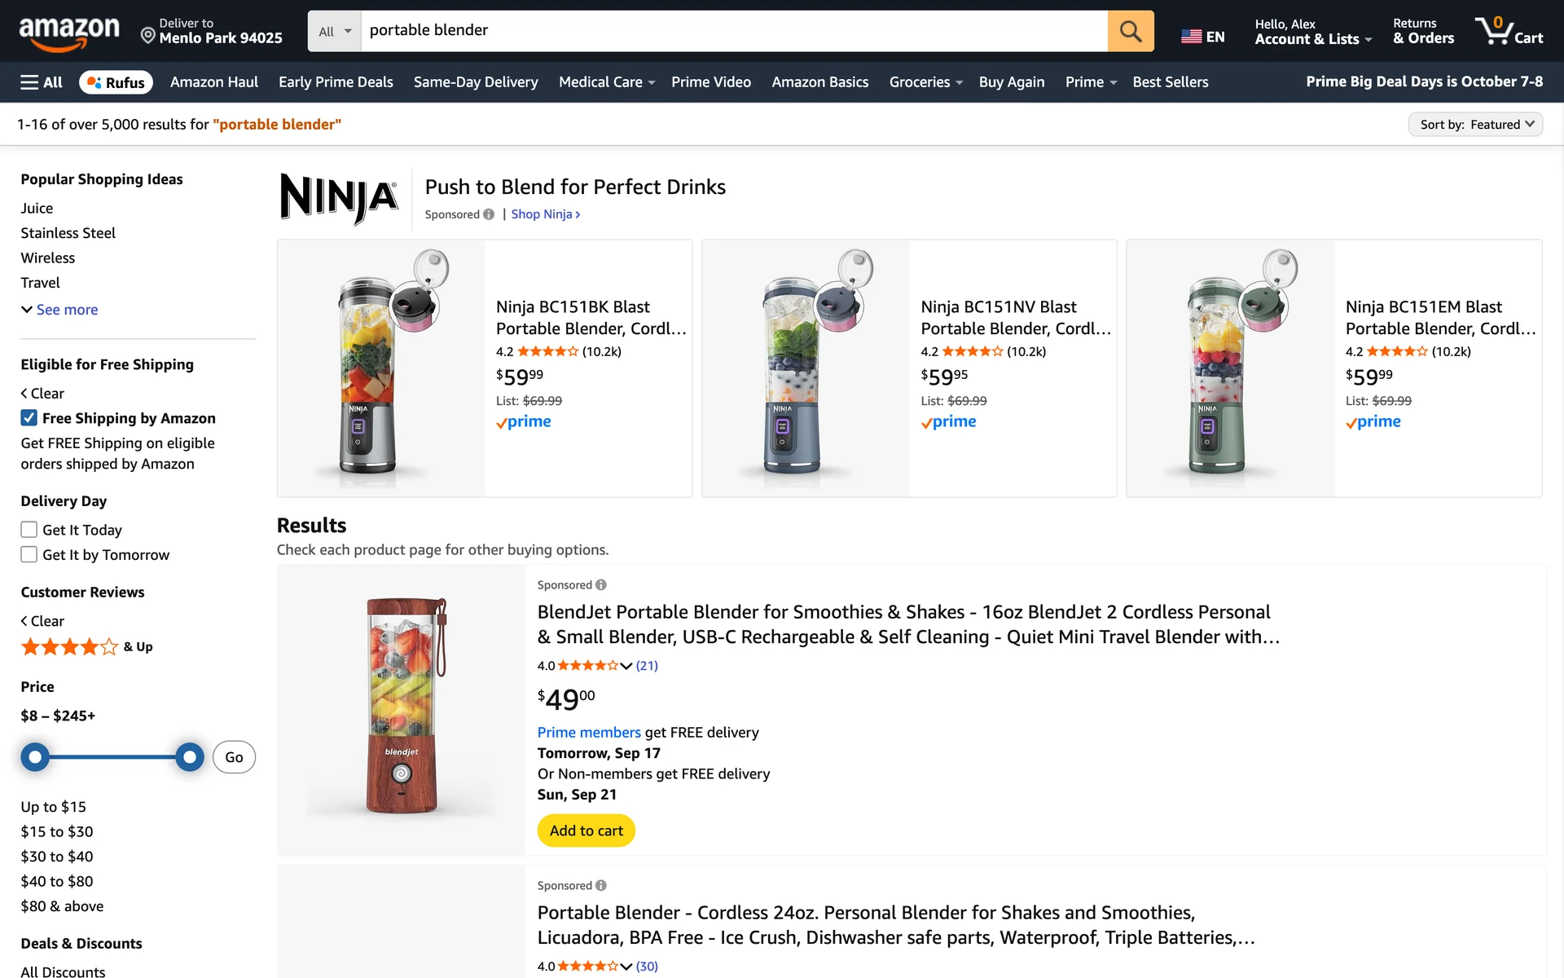Click the delivery location pin icon

[147, 35]
